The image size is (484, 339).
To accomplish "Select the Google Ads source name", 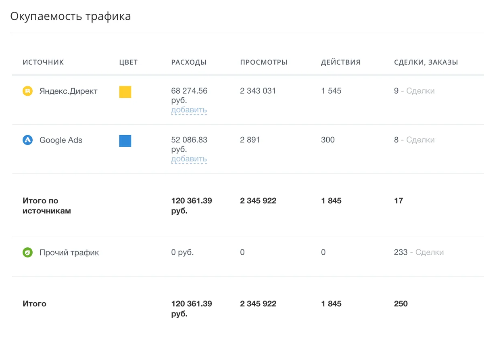I will [x=61, y=140].
